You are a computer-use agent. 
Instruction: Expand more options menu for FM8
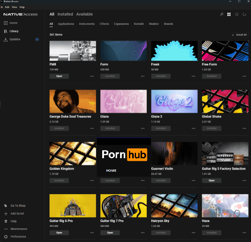point(92,76)
